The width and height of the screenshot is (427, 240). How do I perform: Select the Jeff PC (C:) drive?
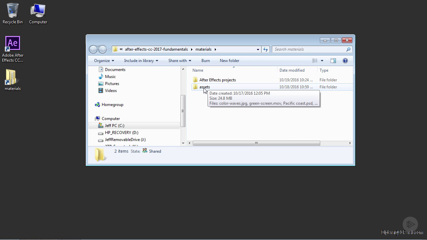(114, 126)
